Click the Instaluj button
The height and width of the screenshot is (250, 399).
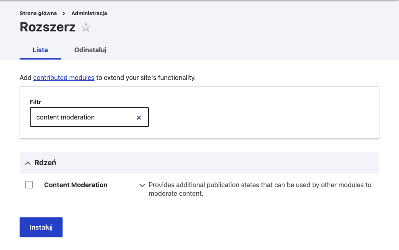click(41, 227)
